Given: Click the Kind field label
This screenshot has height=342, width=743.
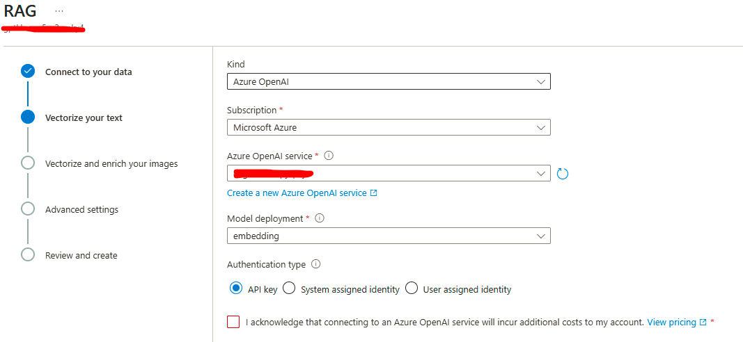Looking at the screenshot, I should pos(236,64).
